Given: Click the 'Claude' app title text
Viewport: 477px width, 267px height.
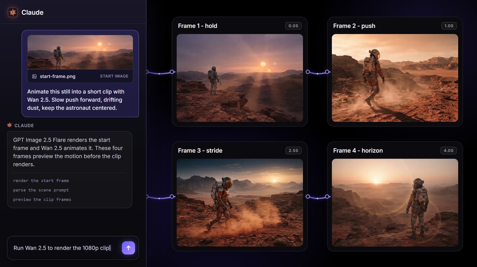Looking at the screenshot, I should point(32,12).
